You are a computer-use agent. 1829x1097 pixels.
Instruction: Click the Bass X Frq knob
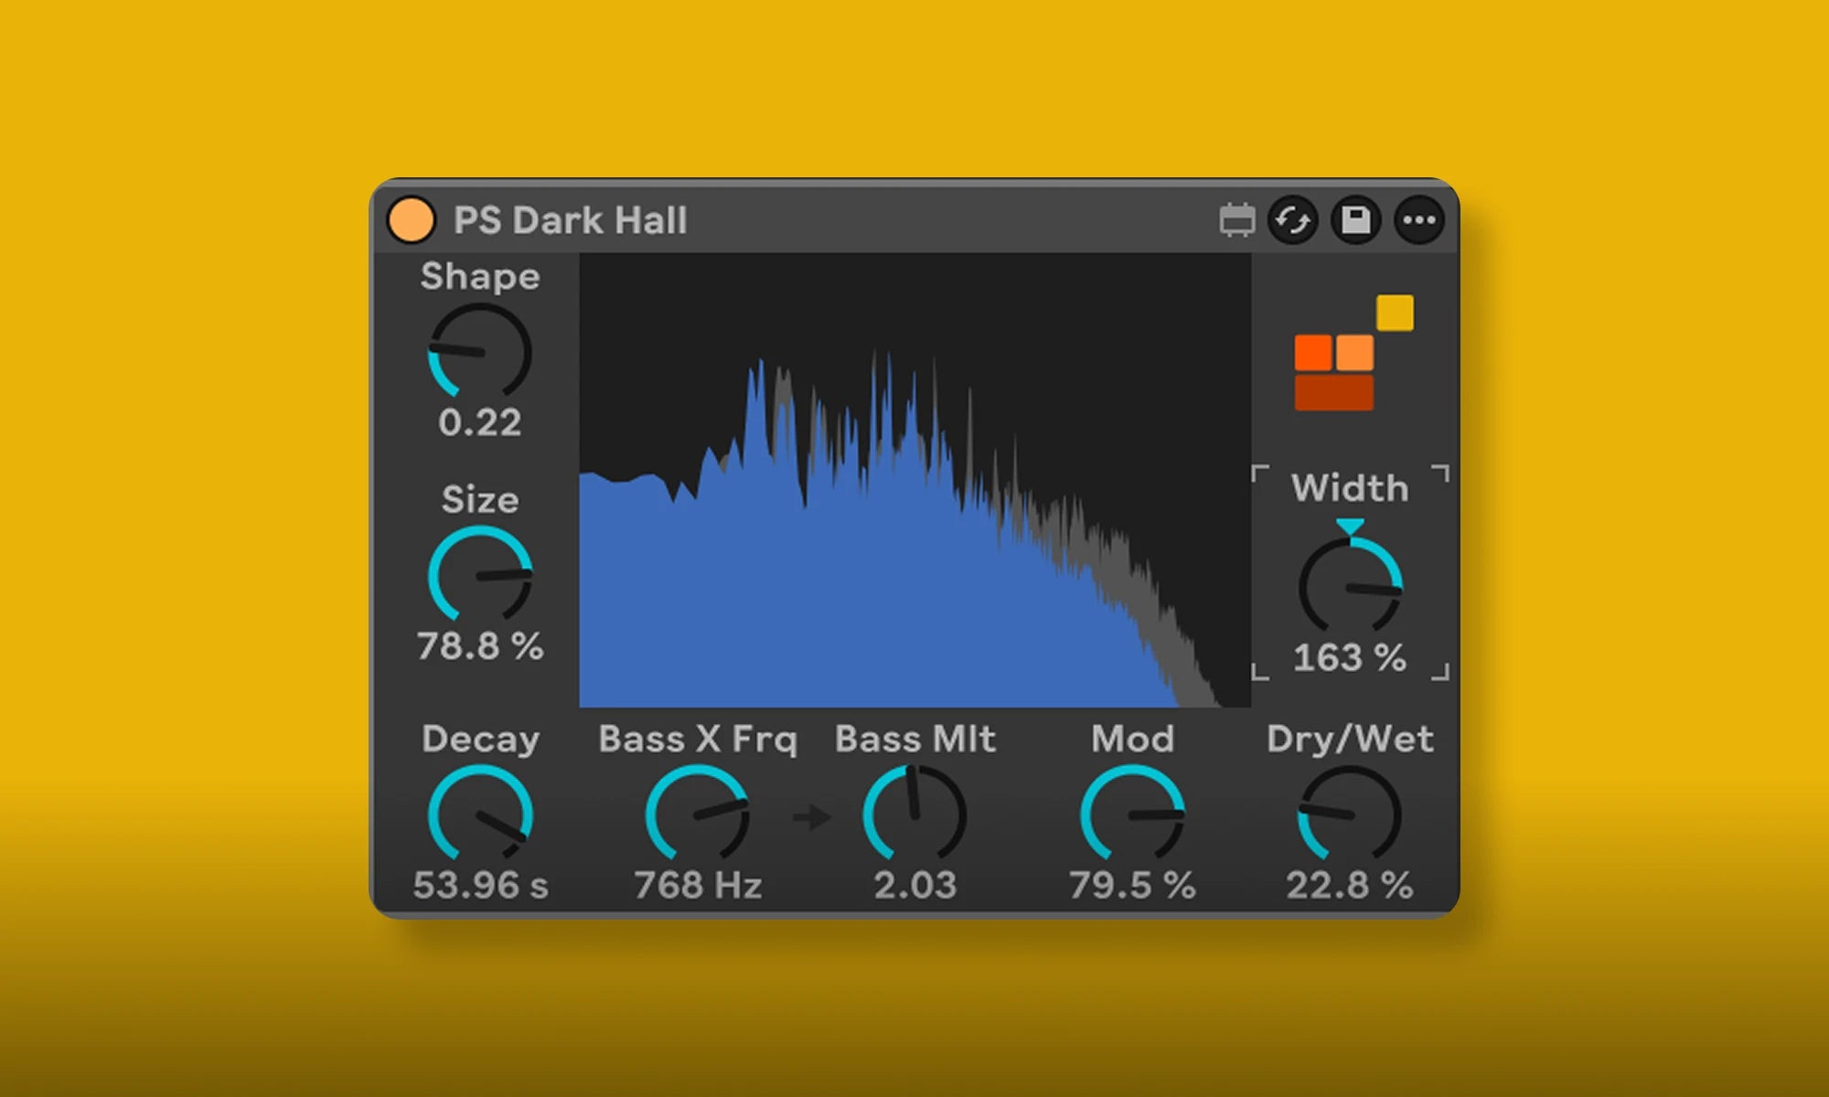coord(697,815)
